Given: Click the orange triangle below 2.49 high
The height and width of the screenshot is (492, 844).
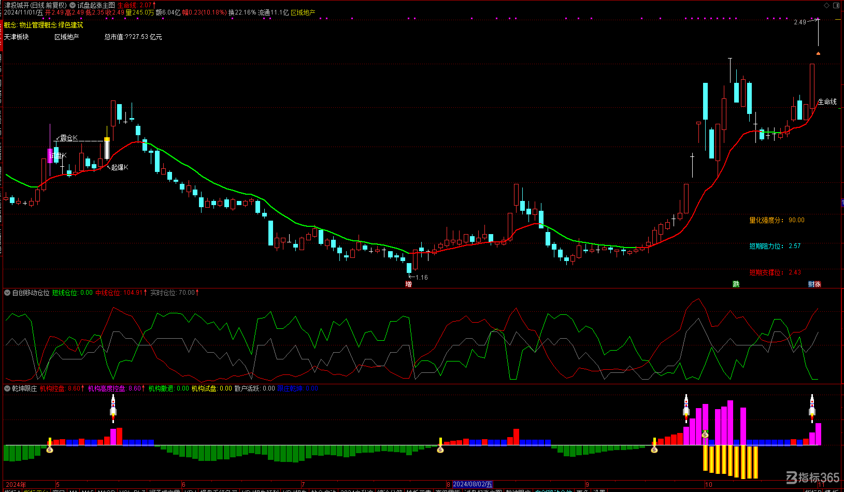Looking at the screenshot, I should (x=818, y=53).
